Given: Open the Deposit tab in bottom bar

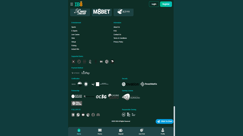Looking at the screenshot, I should [x=121, y=131].
